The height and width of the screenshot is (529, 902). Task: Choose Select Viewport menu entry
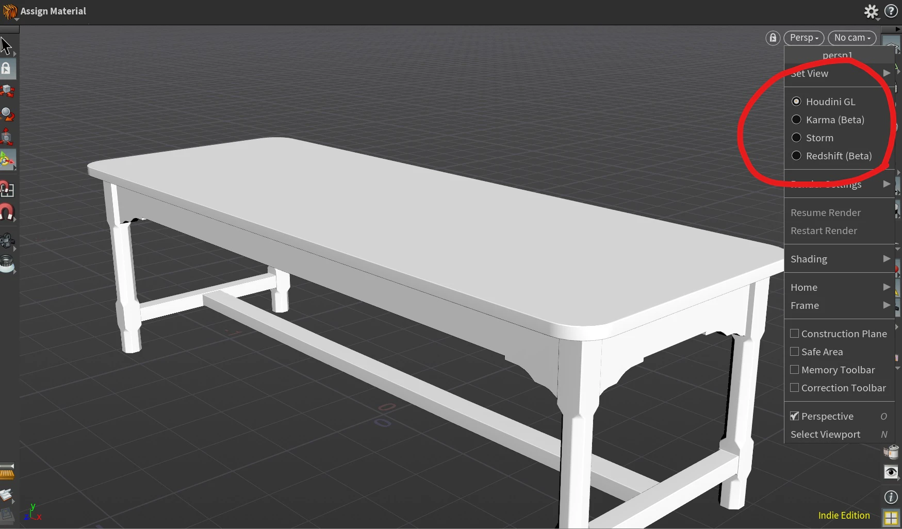[x=839, y=434]
